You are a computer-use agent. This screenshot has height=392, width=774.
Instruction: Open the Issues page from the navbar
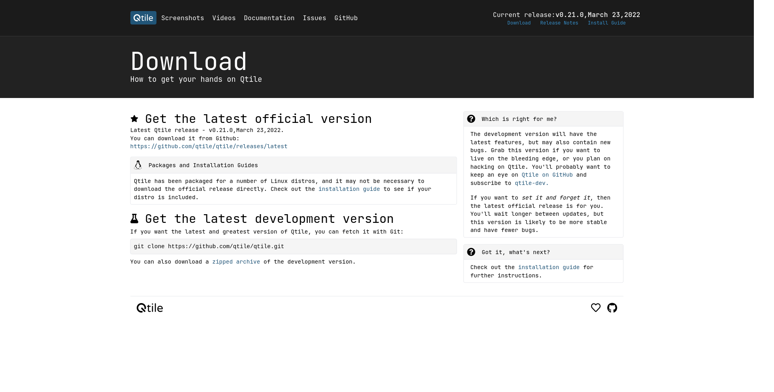(314, 18)
